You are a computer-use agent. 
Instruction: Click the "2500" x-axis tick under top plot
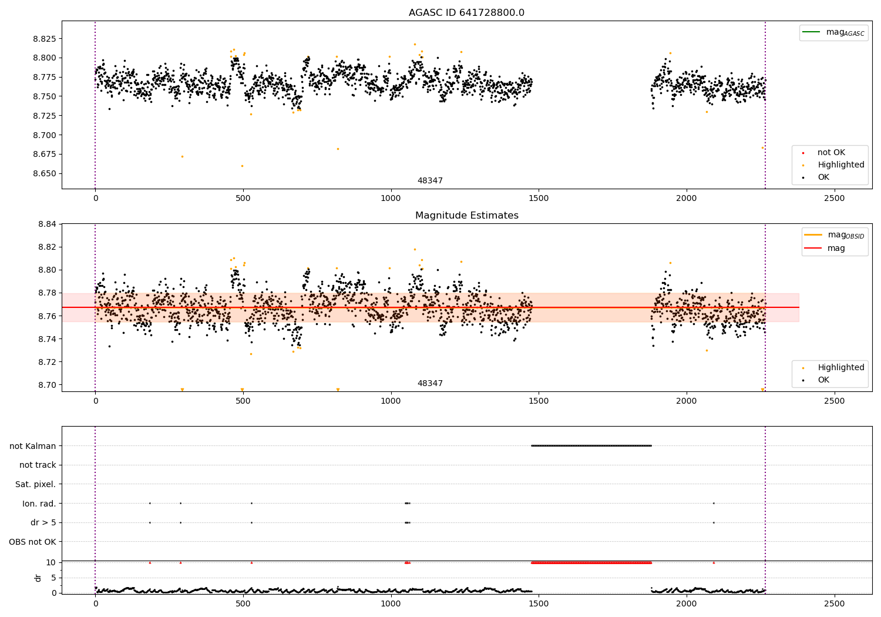pyautogui.click(x=835, y=199)
